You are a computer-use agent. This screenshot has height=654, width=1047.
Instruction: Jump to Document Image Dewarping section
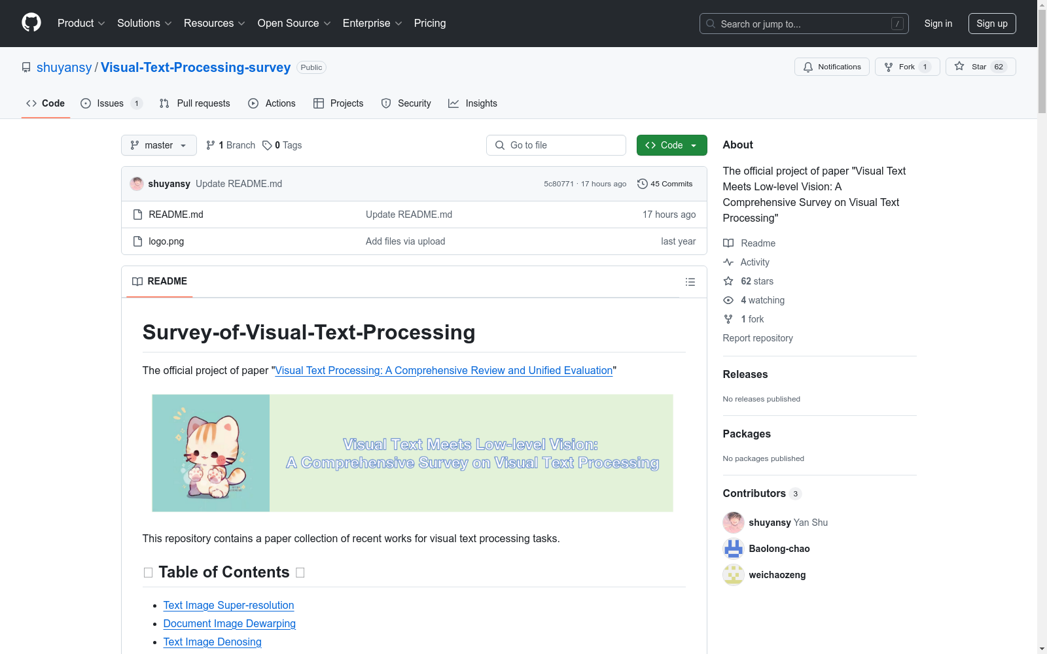coord(230,624)
